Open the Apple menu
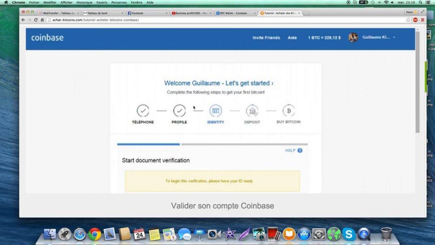This screenshot has width=435, height=245. point(6,2)
